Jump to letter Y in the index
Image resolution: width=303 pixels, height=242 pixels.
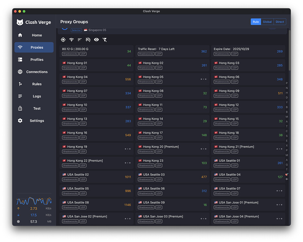point(287,102)
